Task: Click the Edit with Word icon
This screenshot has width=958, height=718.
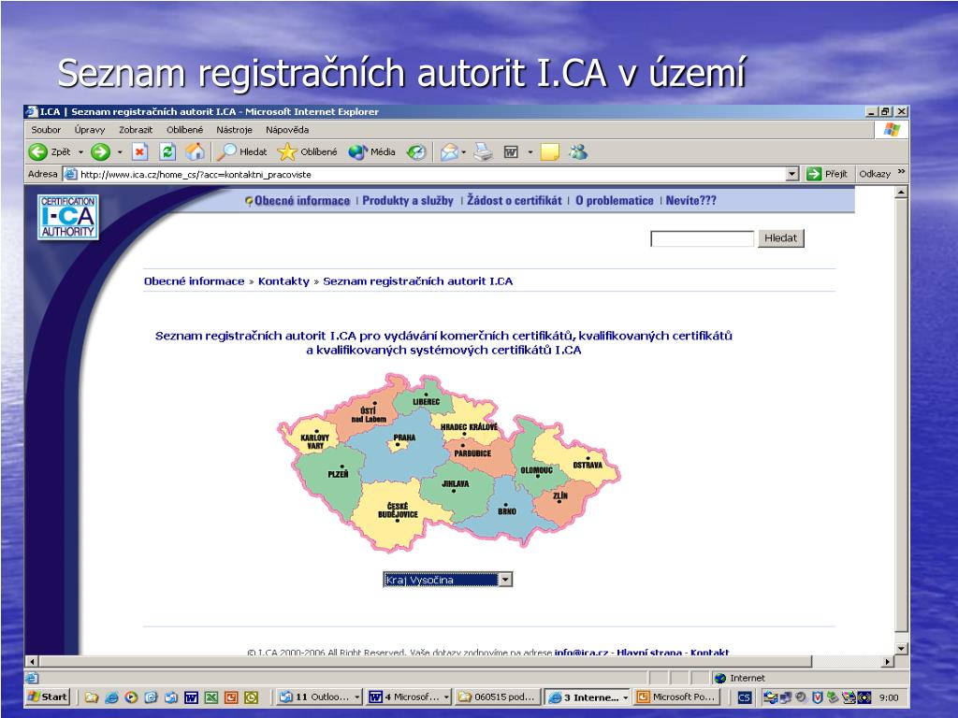Action: (511, 152)
